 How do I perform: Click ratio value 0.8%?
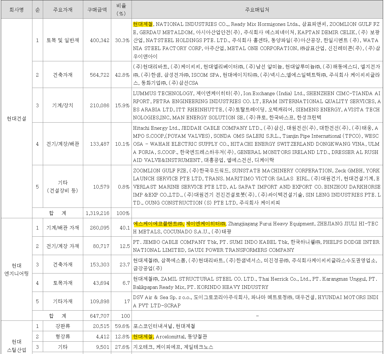coord(124,187)
